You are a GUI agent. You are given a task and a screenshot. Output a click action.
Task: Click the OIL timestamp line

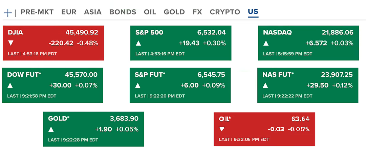(x=244, y=139)
